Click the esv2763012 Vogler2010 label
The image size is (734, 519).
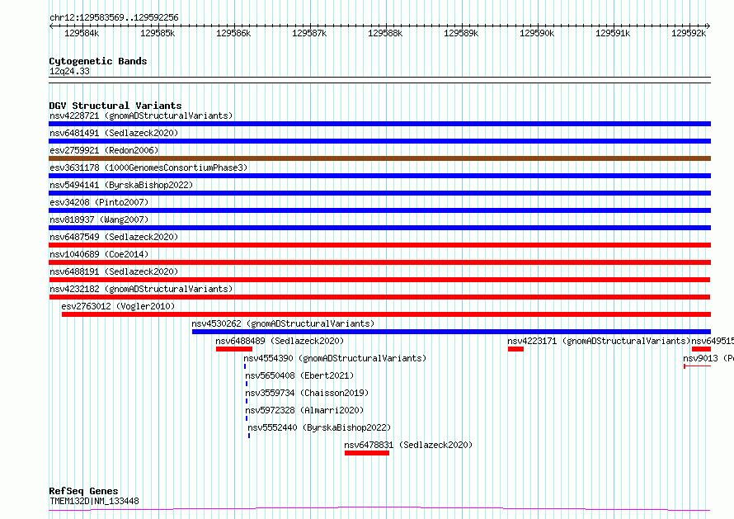(118, 306)
